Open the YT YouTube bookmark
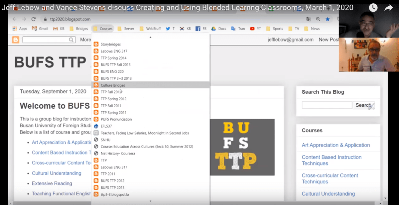Image resolution: width=399 pixels, height=205 pixels. click(x=255, y=29)
